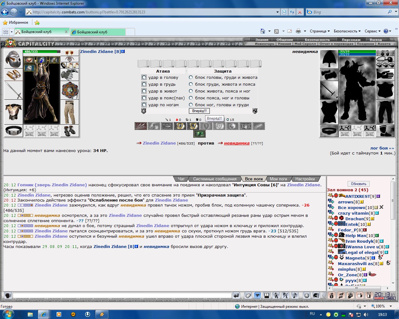Select attack 'удар в пояс(пах)'
The height and width of the screenshot is (319, 399).
coord(144,98)
